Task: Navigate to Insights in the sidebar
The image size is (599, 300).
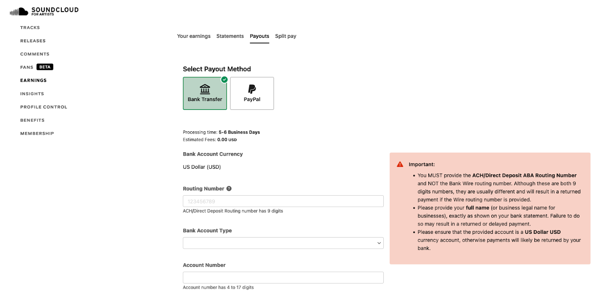Action: click(x=32, y=94)
